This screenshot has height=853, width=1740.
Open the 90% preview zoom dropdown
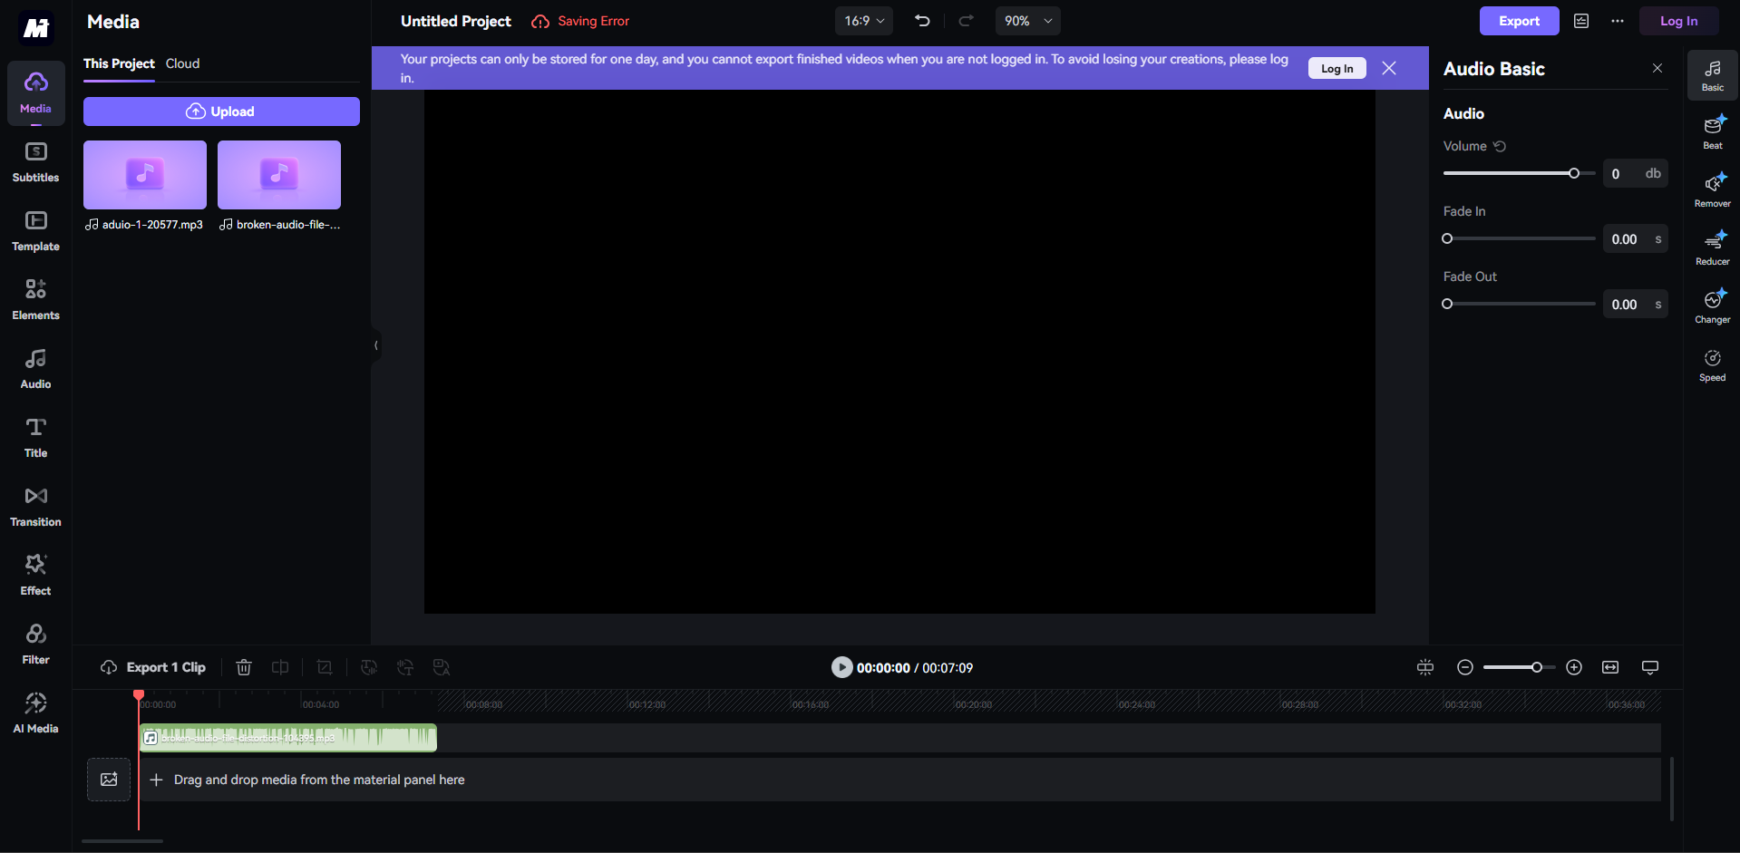1028,21
